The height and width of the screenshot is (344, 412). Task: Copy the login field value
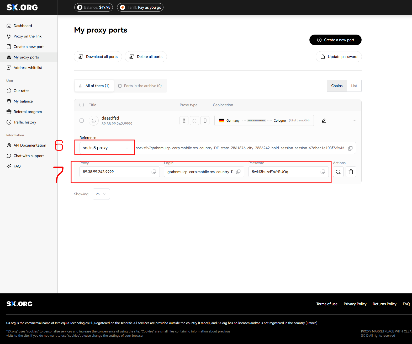pyautogui.click(x=238, y=172)
